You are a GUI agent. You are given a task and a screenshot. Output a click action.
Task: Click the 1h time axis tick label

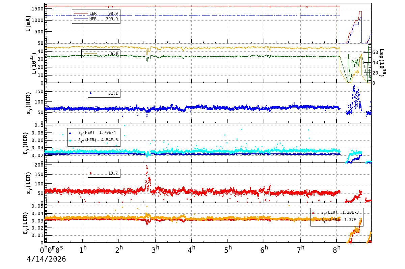[x=83, y=250]
